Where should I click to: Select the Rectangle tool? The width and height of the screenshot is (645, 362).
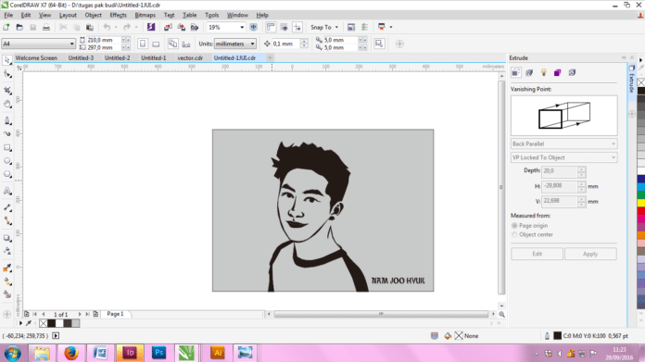coord(7,147)
